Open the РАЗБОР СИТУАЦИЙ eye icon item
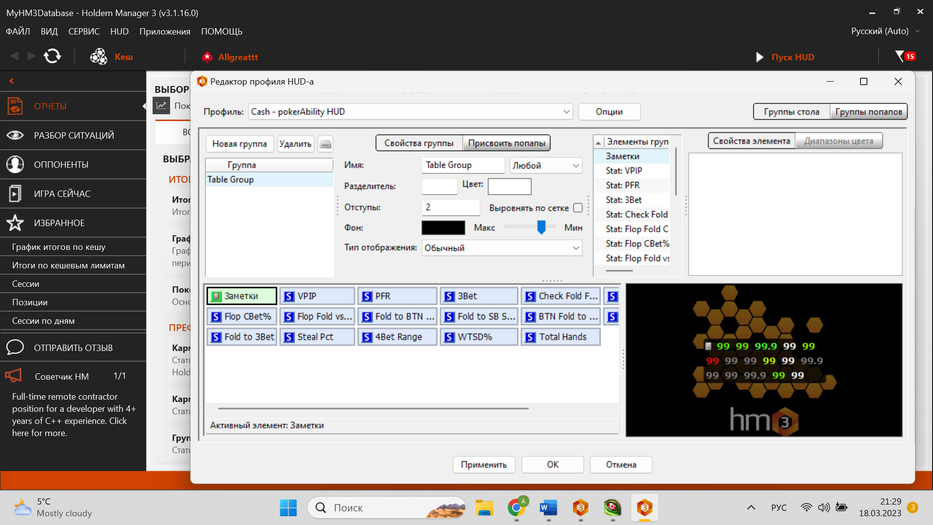Image resolution: width=933 pixels, height=525 pixels. [x=73, y=135]
